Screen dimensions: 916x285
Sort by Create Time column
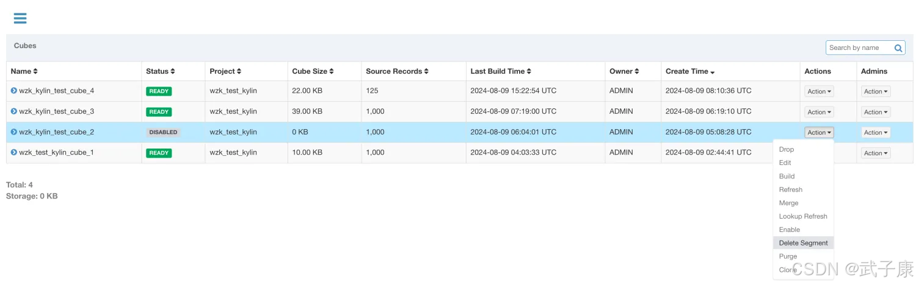tap(690, 71)
